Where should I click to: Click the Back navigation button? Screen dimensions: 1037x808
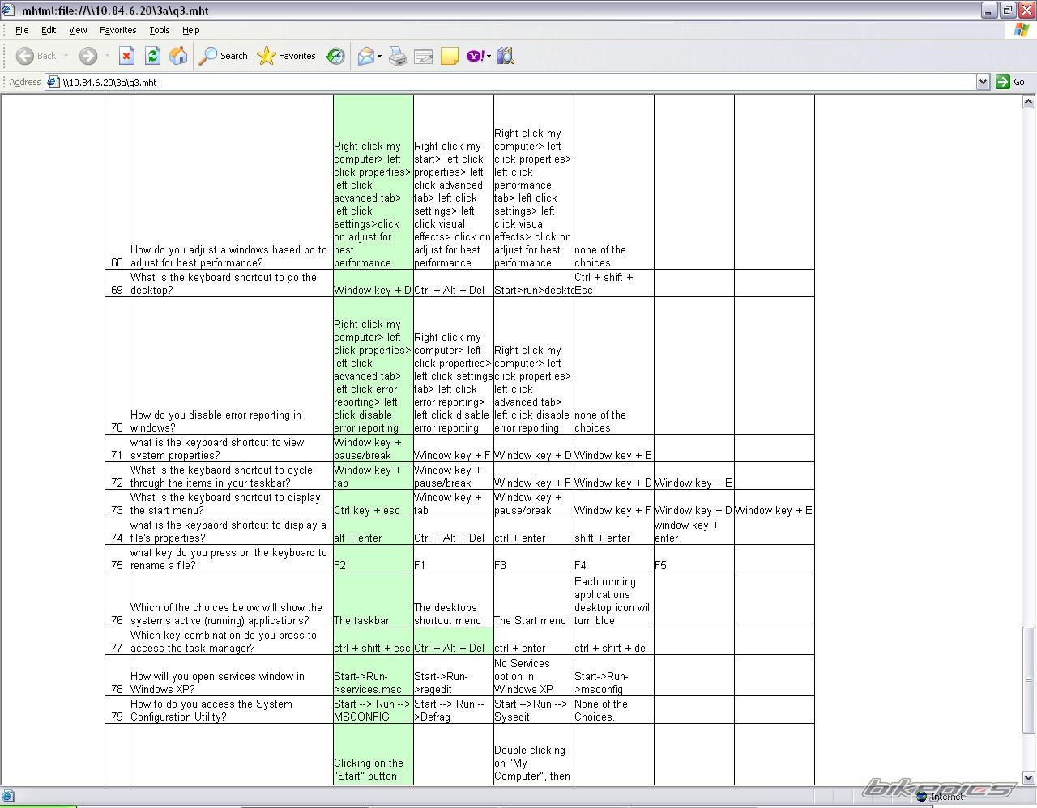click(x=36, y=56)
